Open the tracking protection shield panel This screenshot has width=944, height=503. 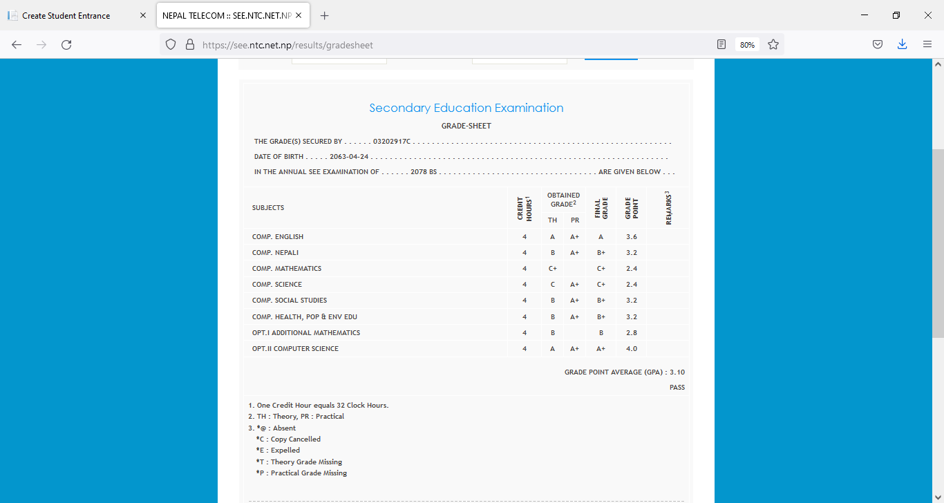coord(171,44)
